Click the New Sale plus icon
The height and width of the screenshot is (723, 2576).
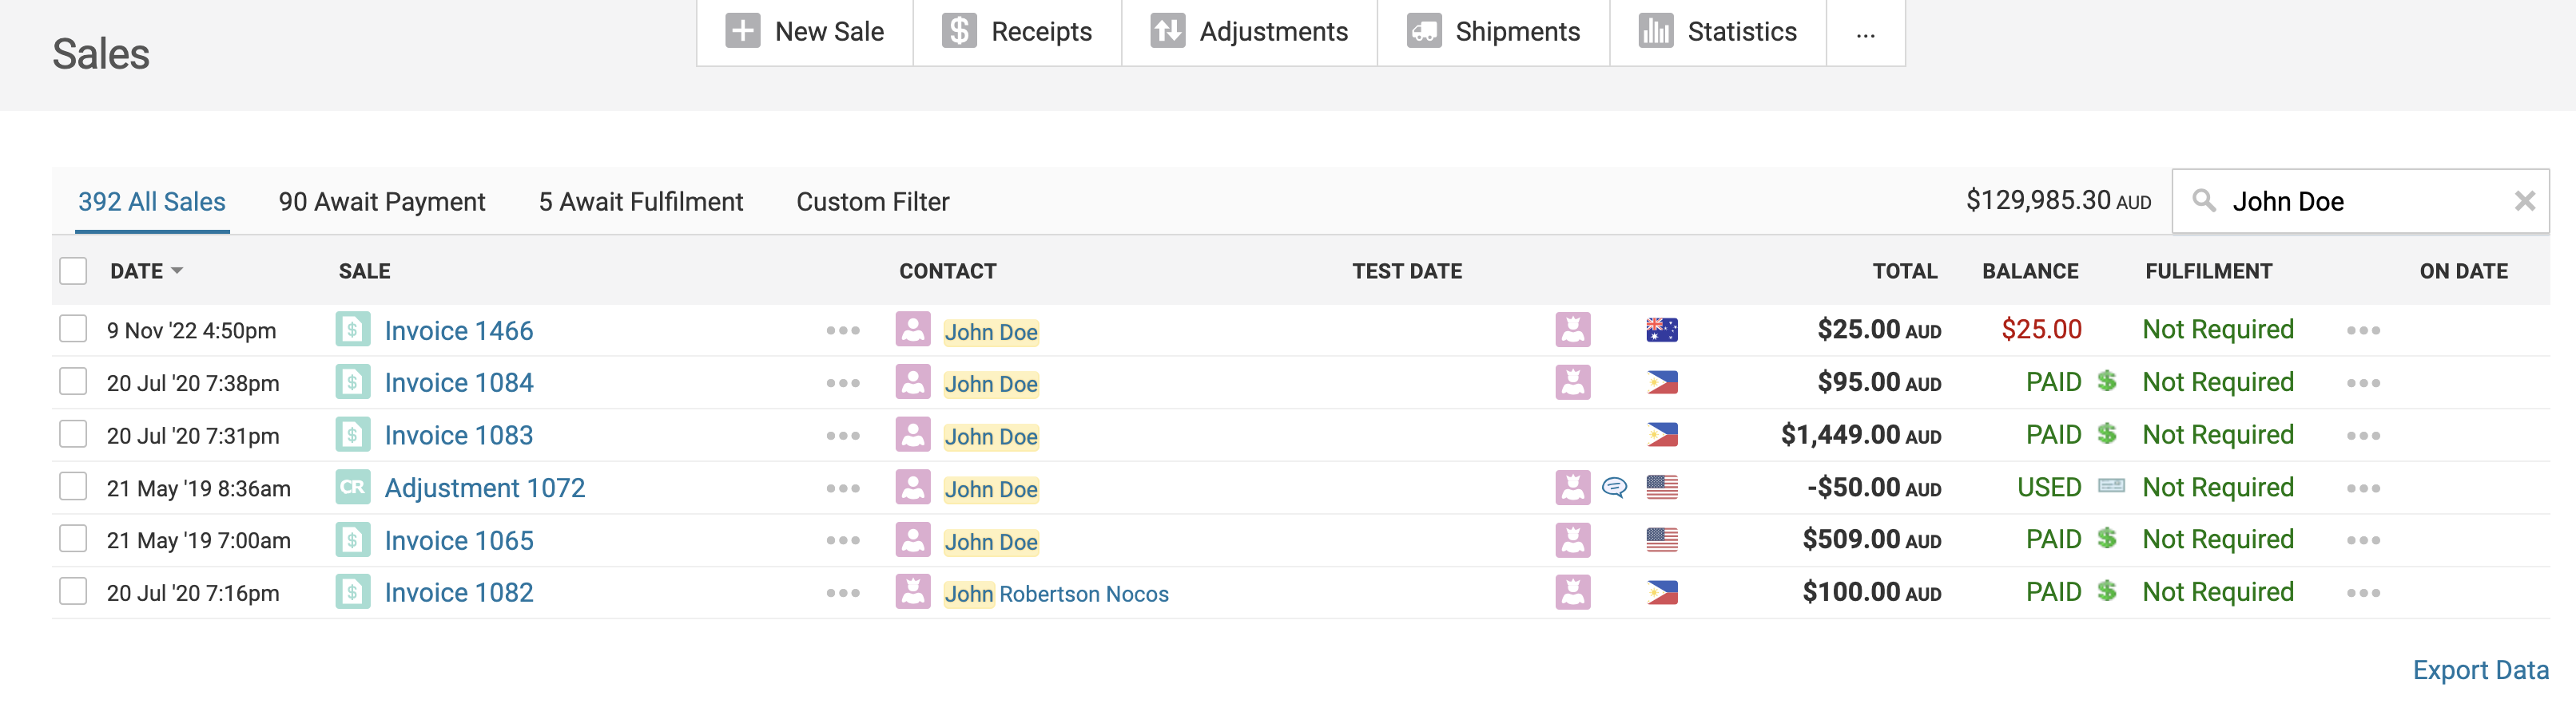pyautogui.click(x=742, y=31)
